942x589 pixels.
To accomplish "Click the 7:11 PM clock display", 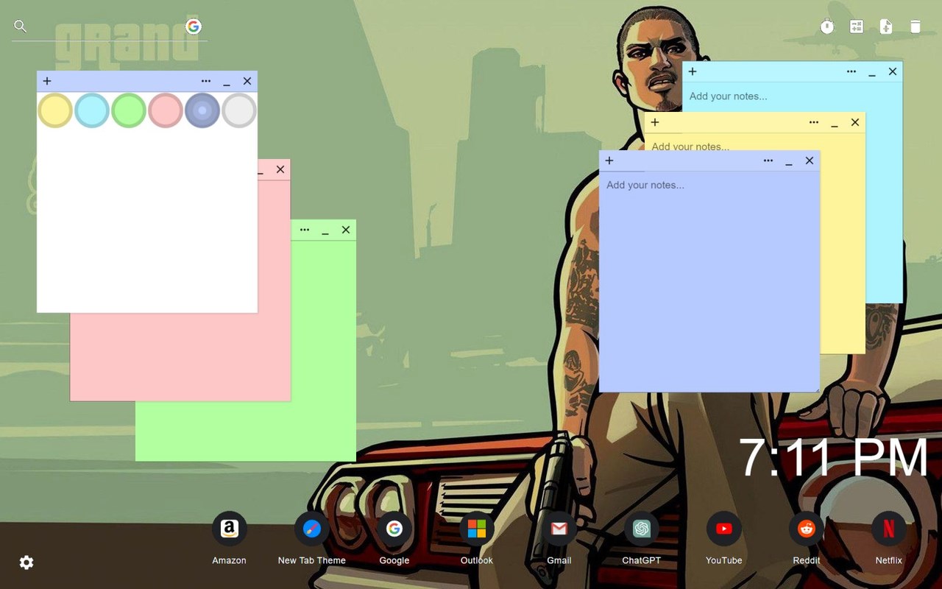I will [833, 458].
